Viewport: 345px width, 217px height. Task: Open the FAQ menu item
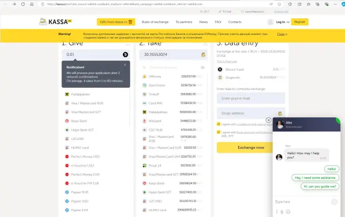[218, 22]
